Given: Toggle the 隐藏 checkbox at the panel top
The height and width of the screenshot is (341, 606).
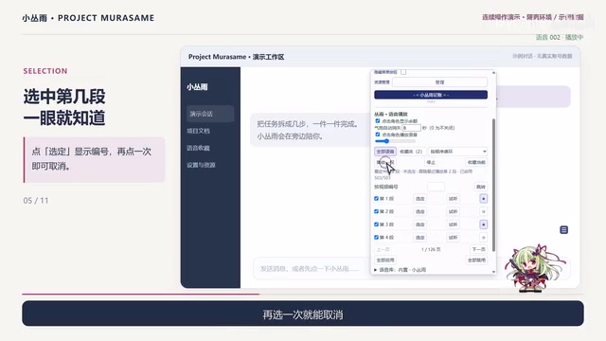Looking at the screenshot, I should pos(403,72).
